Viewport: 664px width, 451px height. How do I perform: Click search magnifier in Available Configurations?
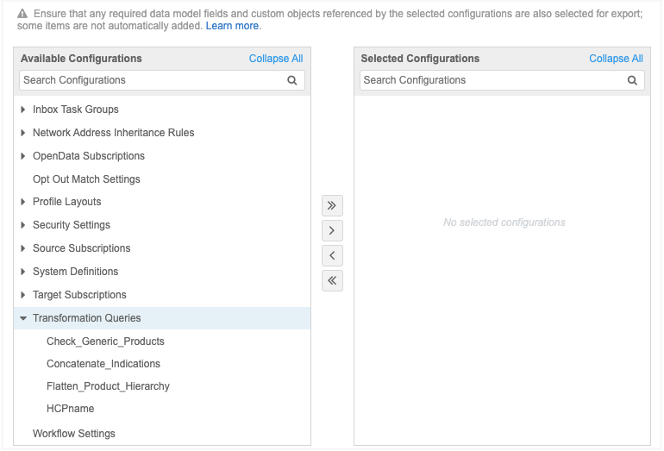292,80
